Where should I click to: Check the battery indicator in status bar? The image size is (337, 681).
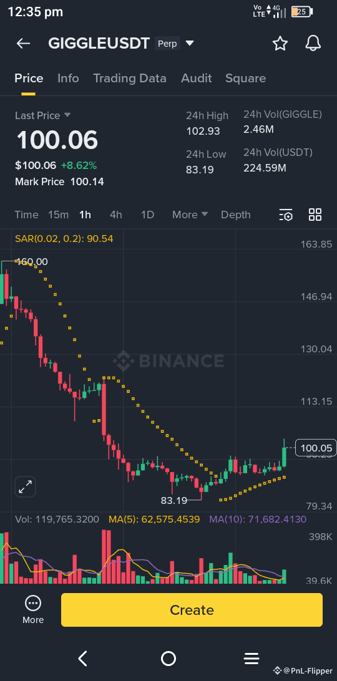(301, 12)
